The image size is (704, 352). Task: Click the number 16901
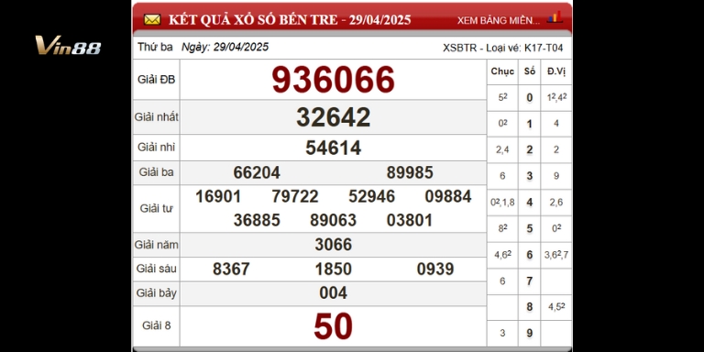[x=218, y=197]
